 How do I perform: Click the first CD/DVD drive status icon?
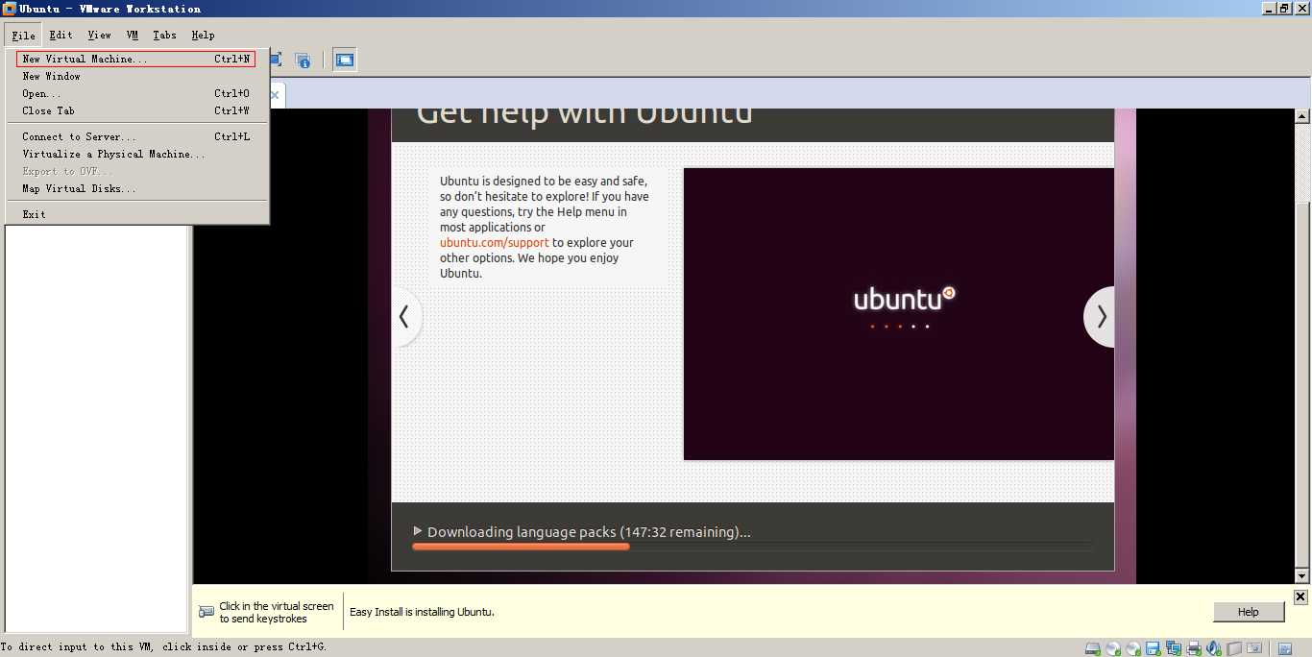tap(1113, 648)
